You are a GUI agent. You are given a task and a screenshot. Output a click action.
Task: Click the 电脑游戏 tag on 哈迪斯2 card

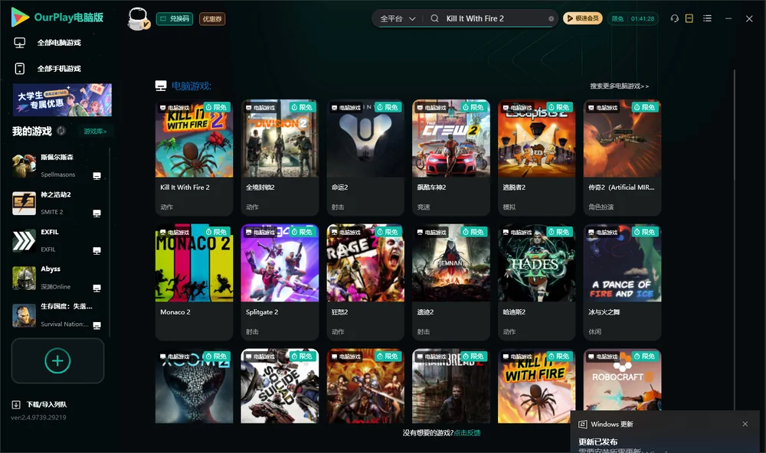[x=517, y=233]
